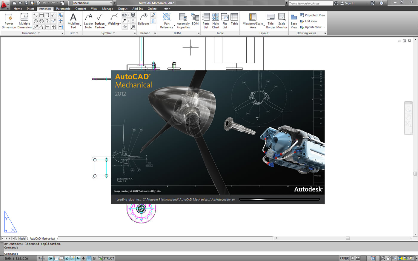Toggle the STRUCT status bar button
This screenshot has height=261, width=418.
pyautogui.click(x=109, y=258)
